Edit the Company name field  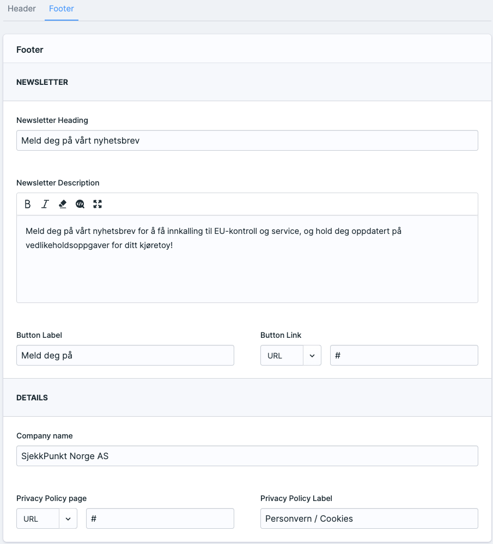tap(247, 456)
